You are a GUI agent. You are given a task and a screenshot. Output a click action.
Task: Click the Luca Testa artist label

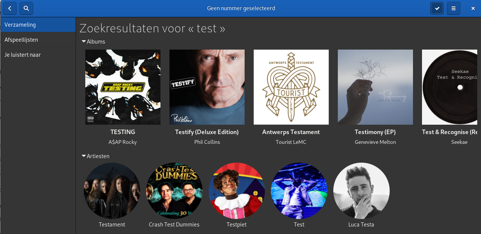click(362, 225)
